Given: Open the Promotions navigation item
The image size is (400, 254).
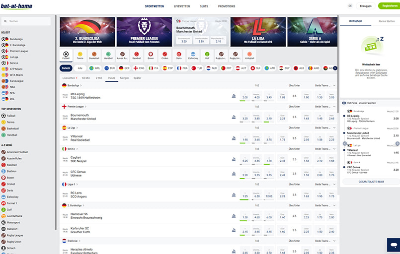Looking at the screenshot, I should click(x=227, y=6).
